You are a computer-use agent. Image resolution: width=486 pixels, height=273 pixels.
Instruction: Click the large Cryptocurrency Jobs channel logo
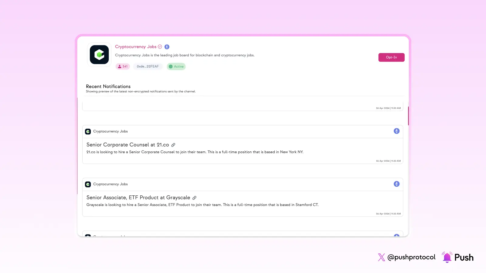99,55
